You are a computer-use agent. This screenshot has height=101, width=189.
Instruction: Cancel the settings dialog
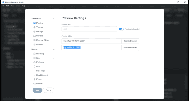coord(49,90)
